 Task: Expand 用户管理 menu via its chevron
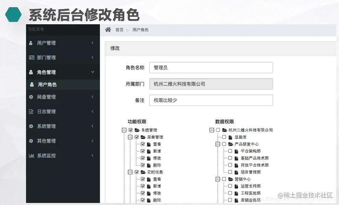(92, 43)
